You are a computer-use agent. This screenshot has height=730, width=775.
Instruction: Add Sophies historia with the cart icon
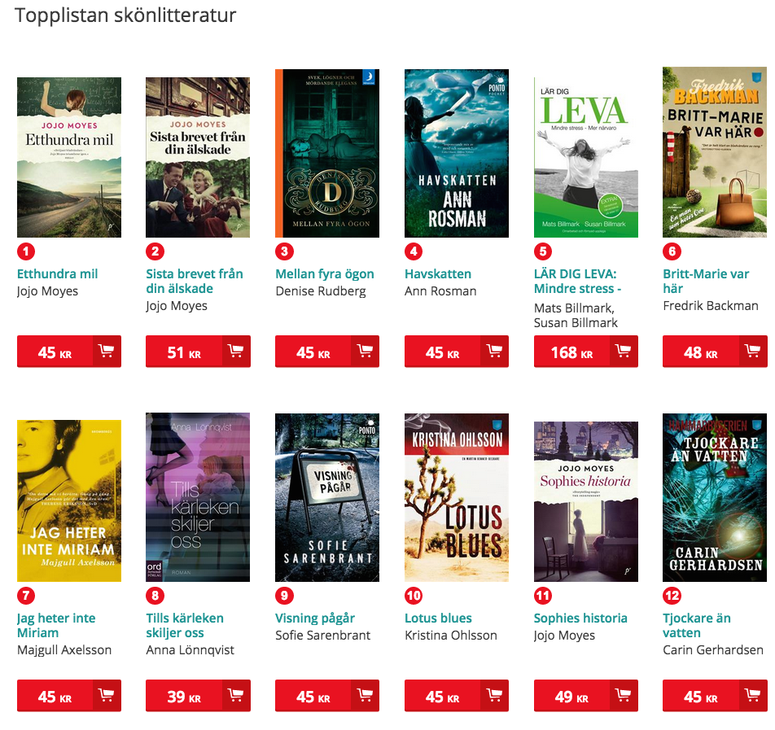click(624, 695)
